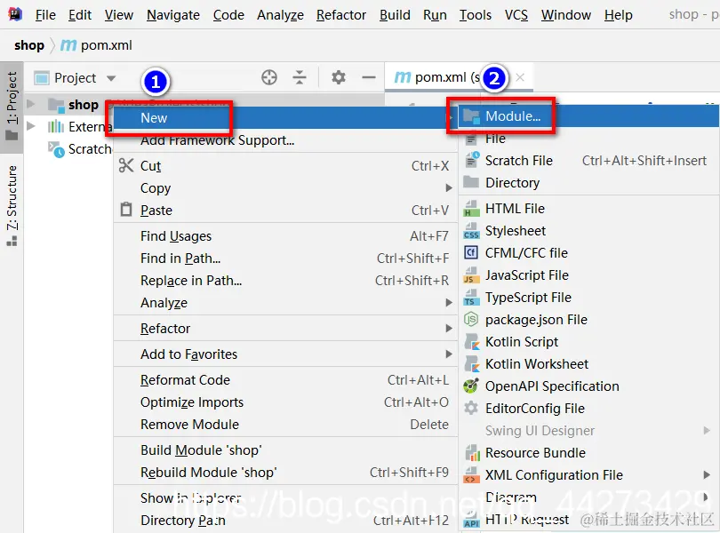Open the View menu
The height and width of the screenshot is (533, 720).
point(119,15)
